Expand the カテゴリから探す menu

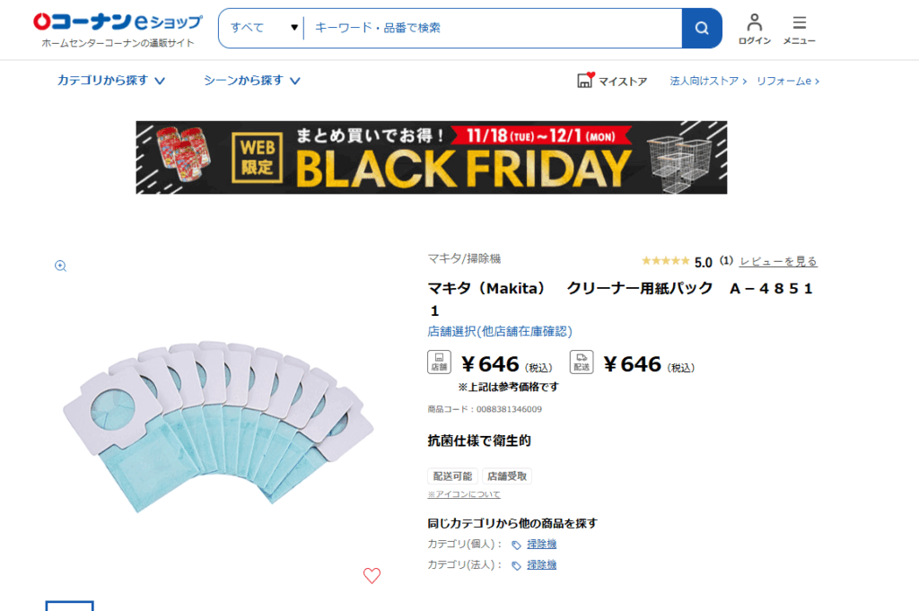click(x=111, y=81)
